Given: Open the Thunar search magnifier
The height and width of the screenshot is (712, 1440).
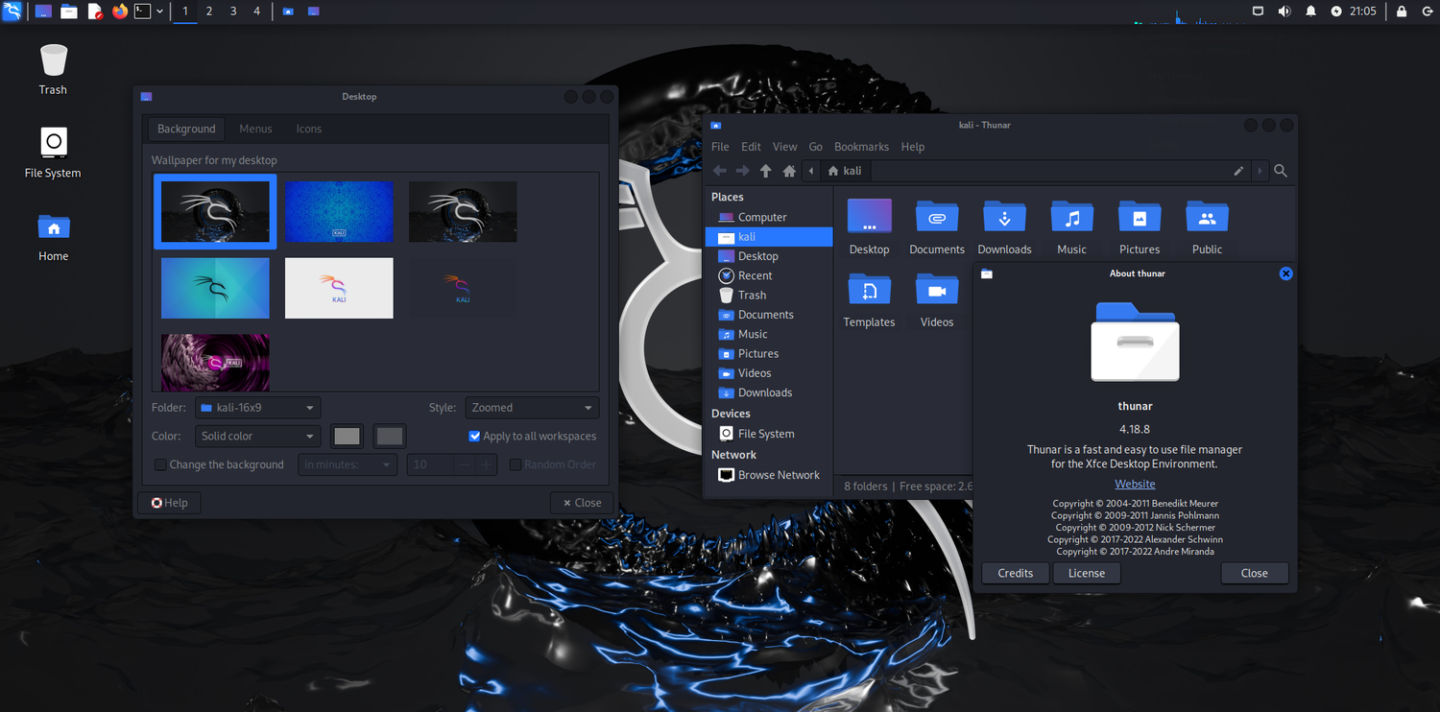Looking at the screenshot, I should click(1281, 171).
